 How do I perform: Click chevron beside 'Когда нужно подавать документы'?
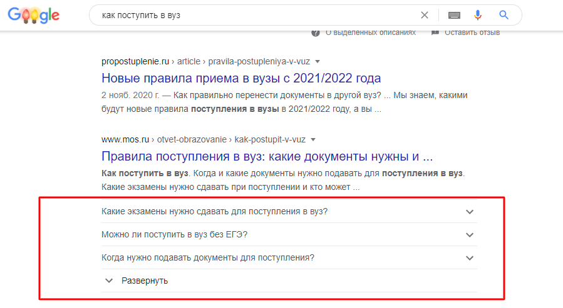click(470, 258)
